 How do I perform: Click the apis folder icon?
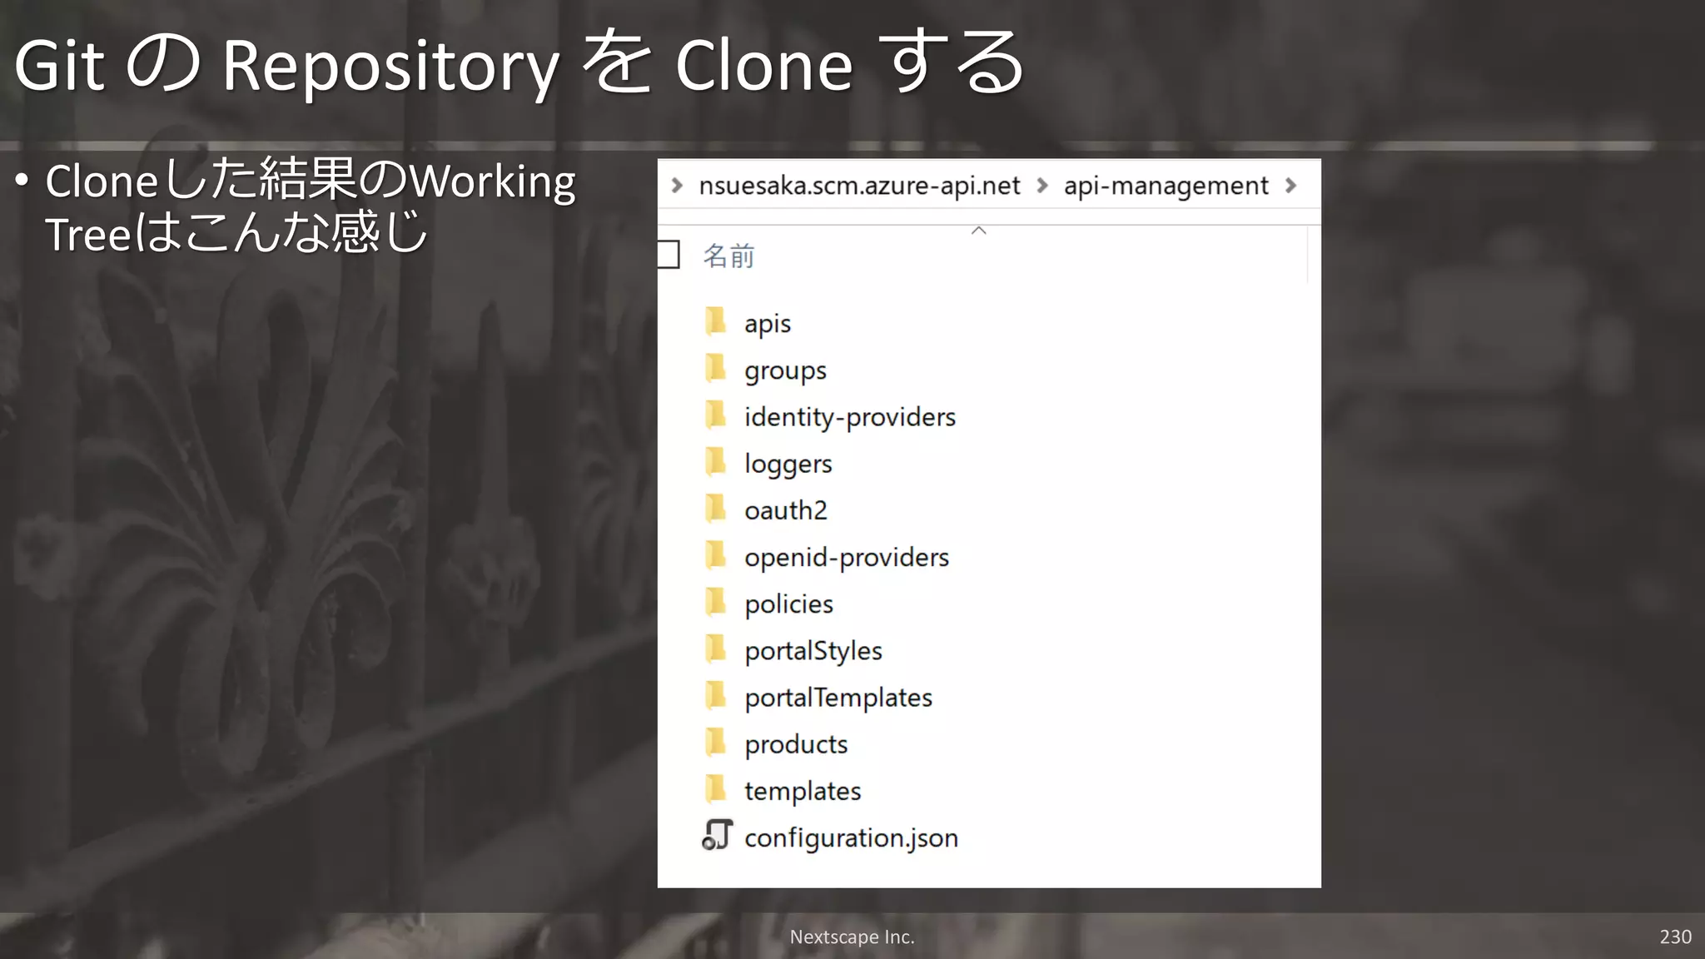coord(716,320)
